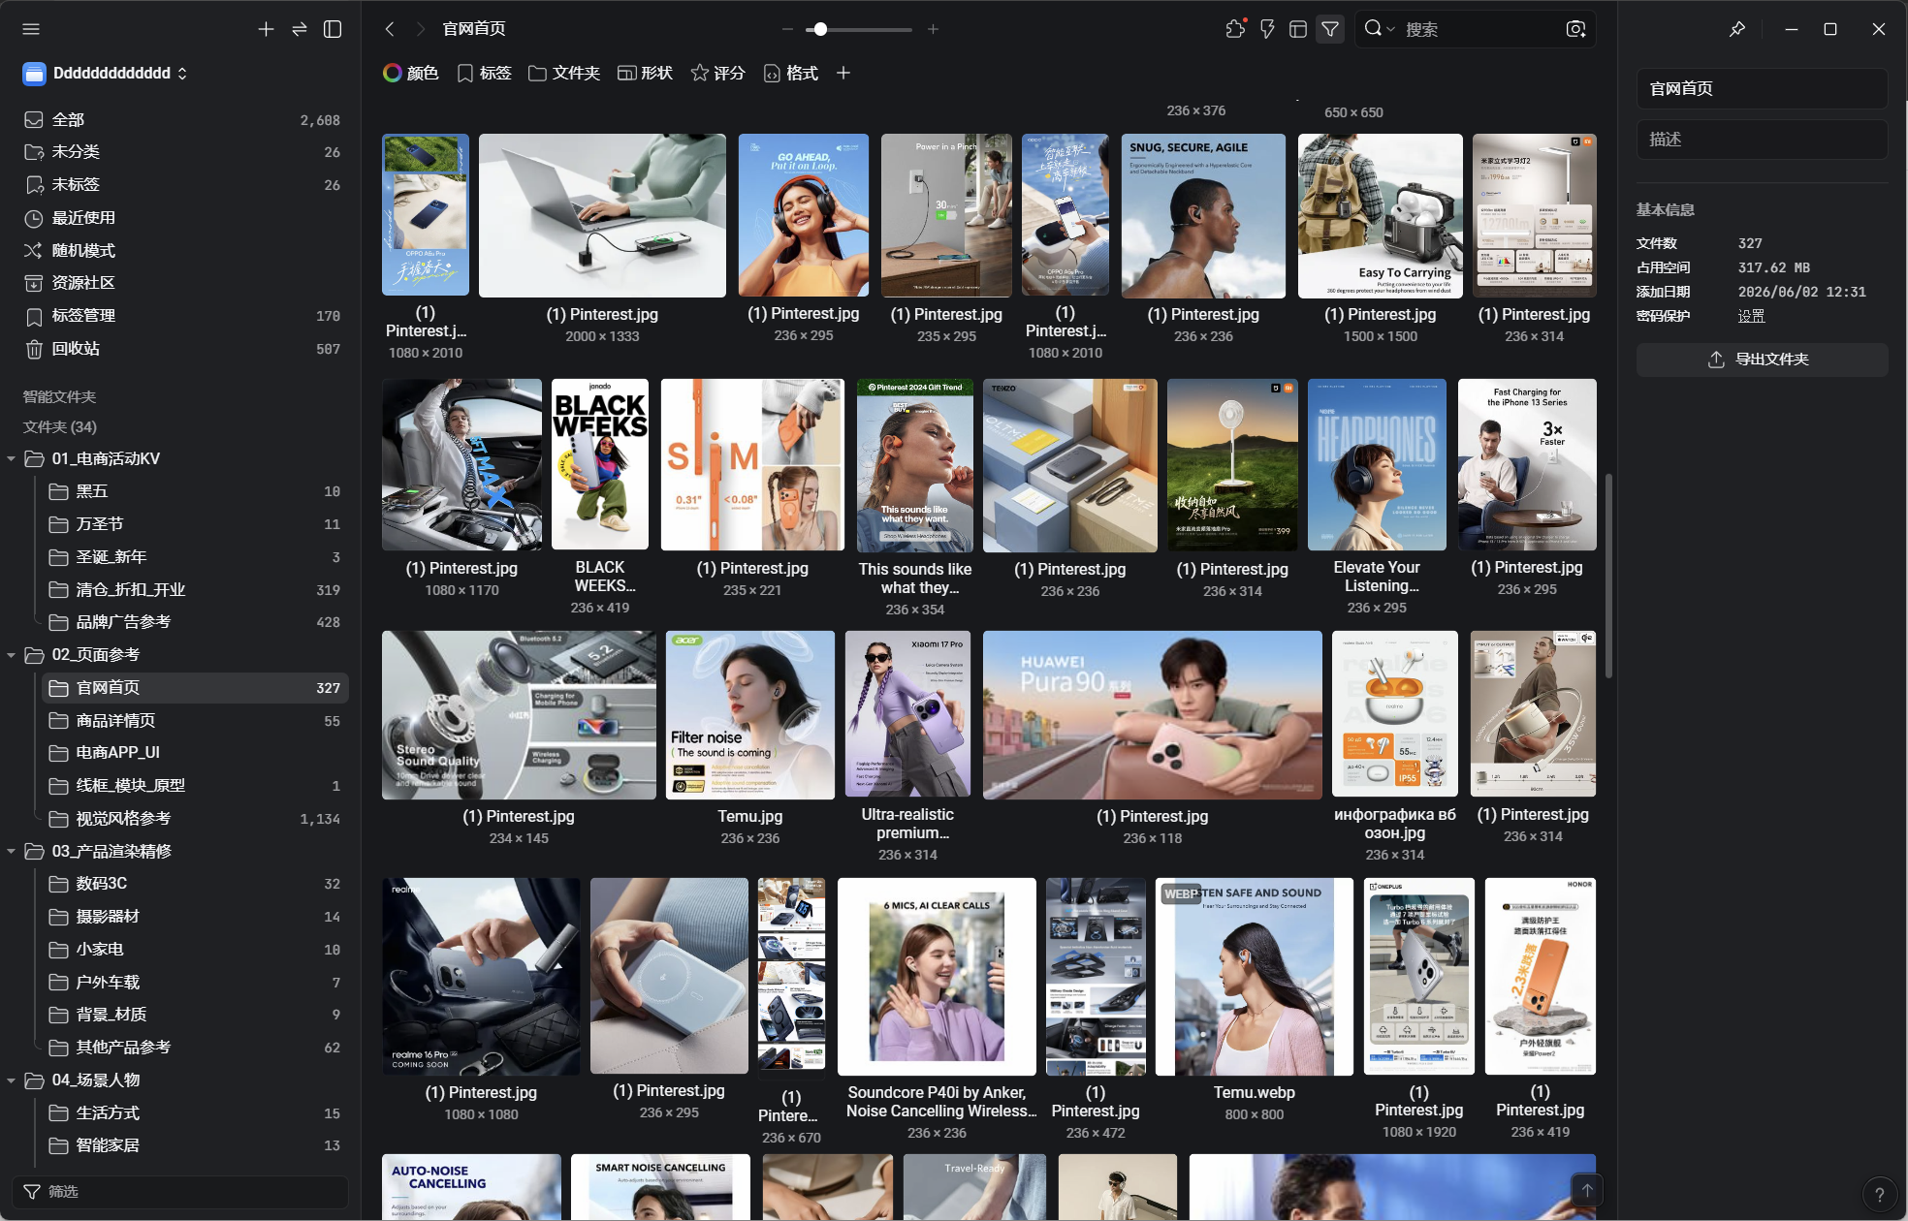Click the scroll-to-top arrow button
The width and height of the screenshot is (1908, 1221).
1586,1189
